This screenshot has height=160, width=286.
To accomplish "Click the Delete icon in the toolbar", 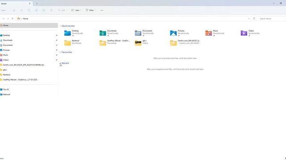I will [51, 10].
